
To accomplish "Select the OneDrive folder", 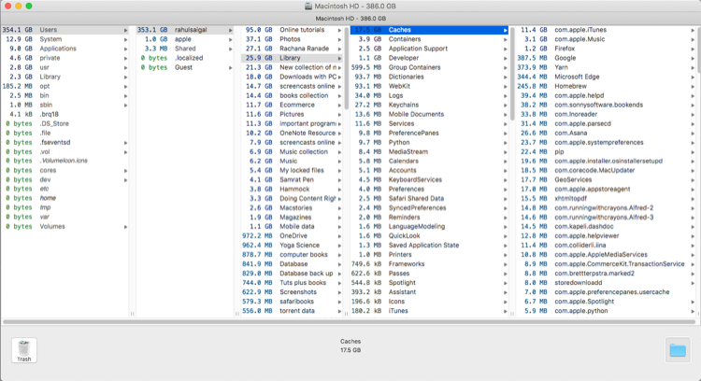I will point(293,236).
